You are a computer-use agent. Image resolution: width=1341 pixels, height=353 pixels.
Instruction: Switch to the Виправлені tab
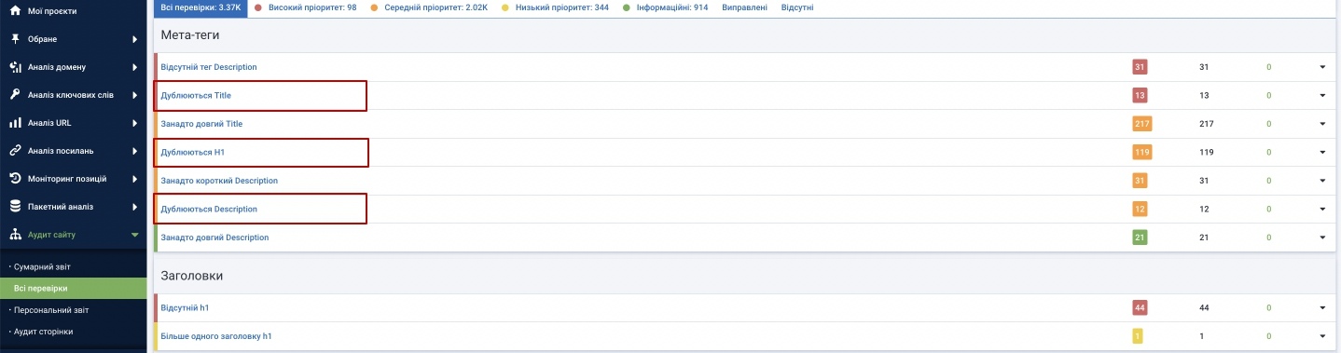[x=744, y=7]
